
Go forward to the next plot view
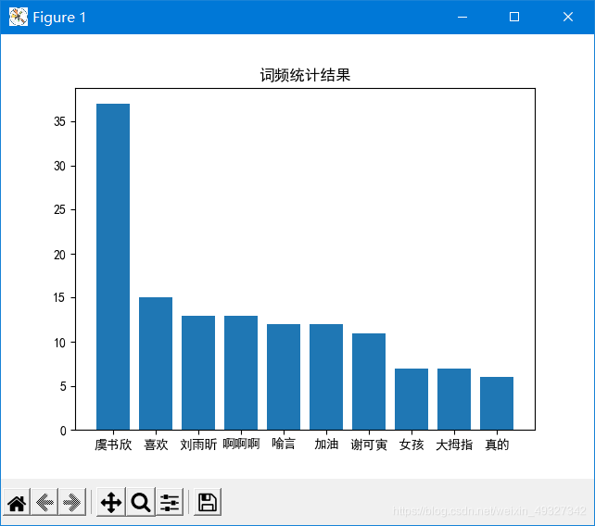[71, 503]
